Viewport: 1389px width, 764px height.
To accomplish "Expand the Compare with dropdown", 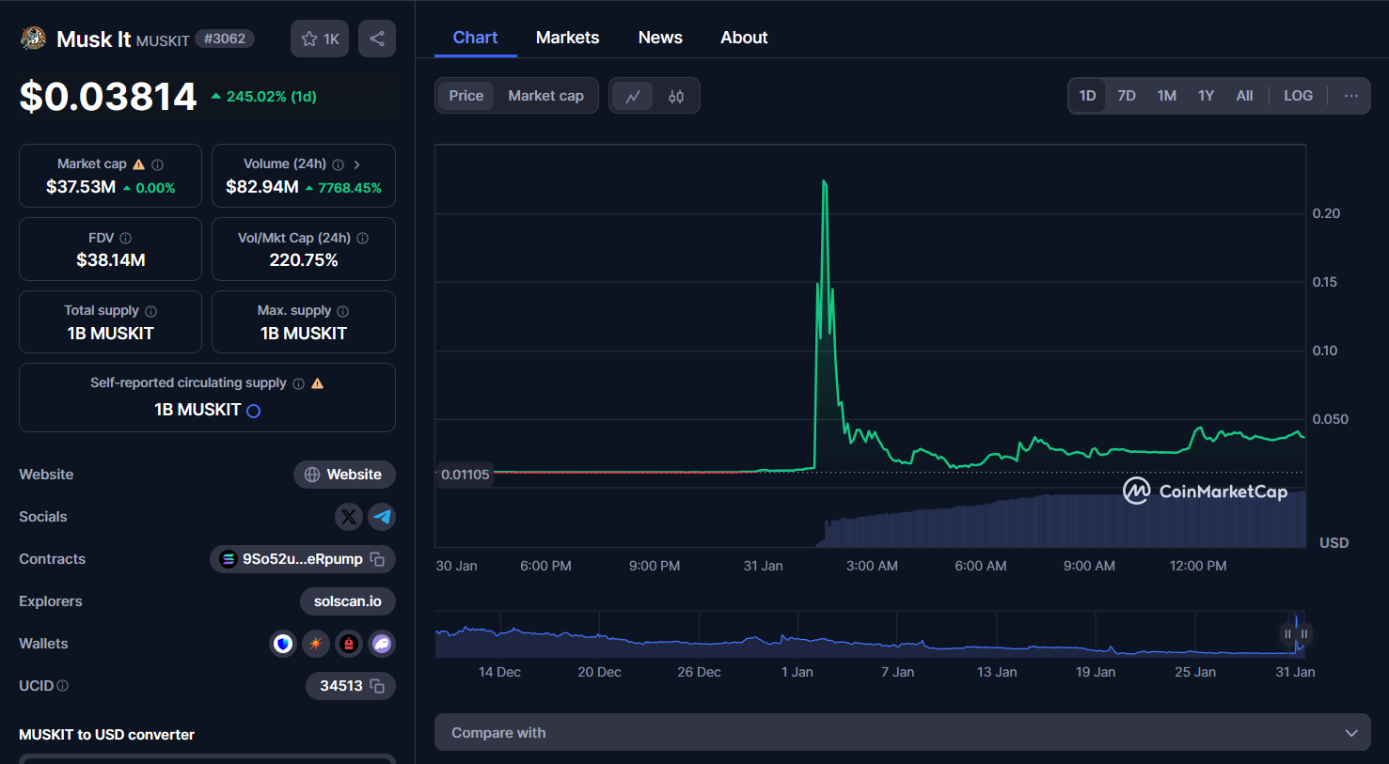I will pyautogui.click(x=903, y=732).
